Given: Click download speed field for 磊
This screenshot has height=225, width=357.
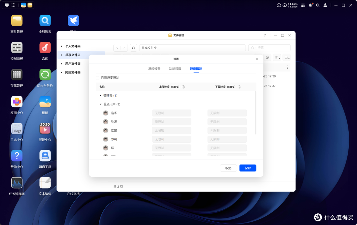Looking at the screenshot, I should (x=227, y=148).
